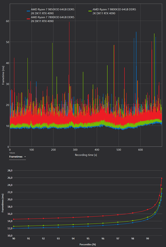Image resolution: width=166 pixels, height=247 pixels.
Task: Click the green data point at percentile 97
Action: point(118,222)
